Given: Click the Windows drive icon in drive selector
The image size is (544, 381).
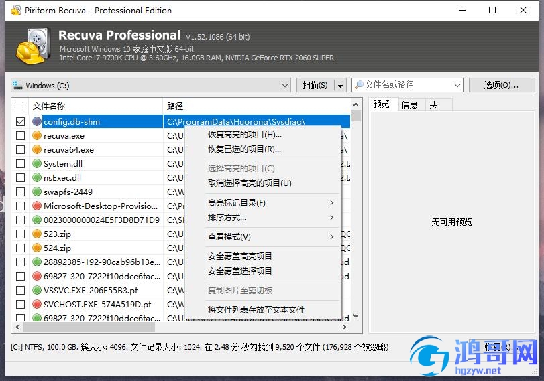Looking at the screenshot, I should click(17, 85).
